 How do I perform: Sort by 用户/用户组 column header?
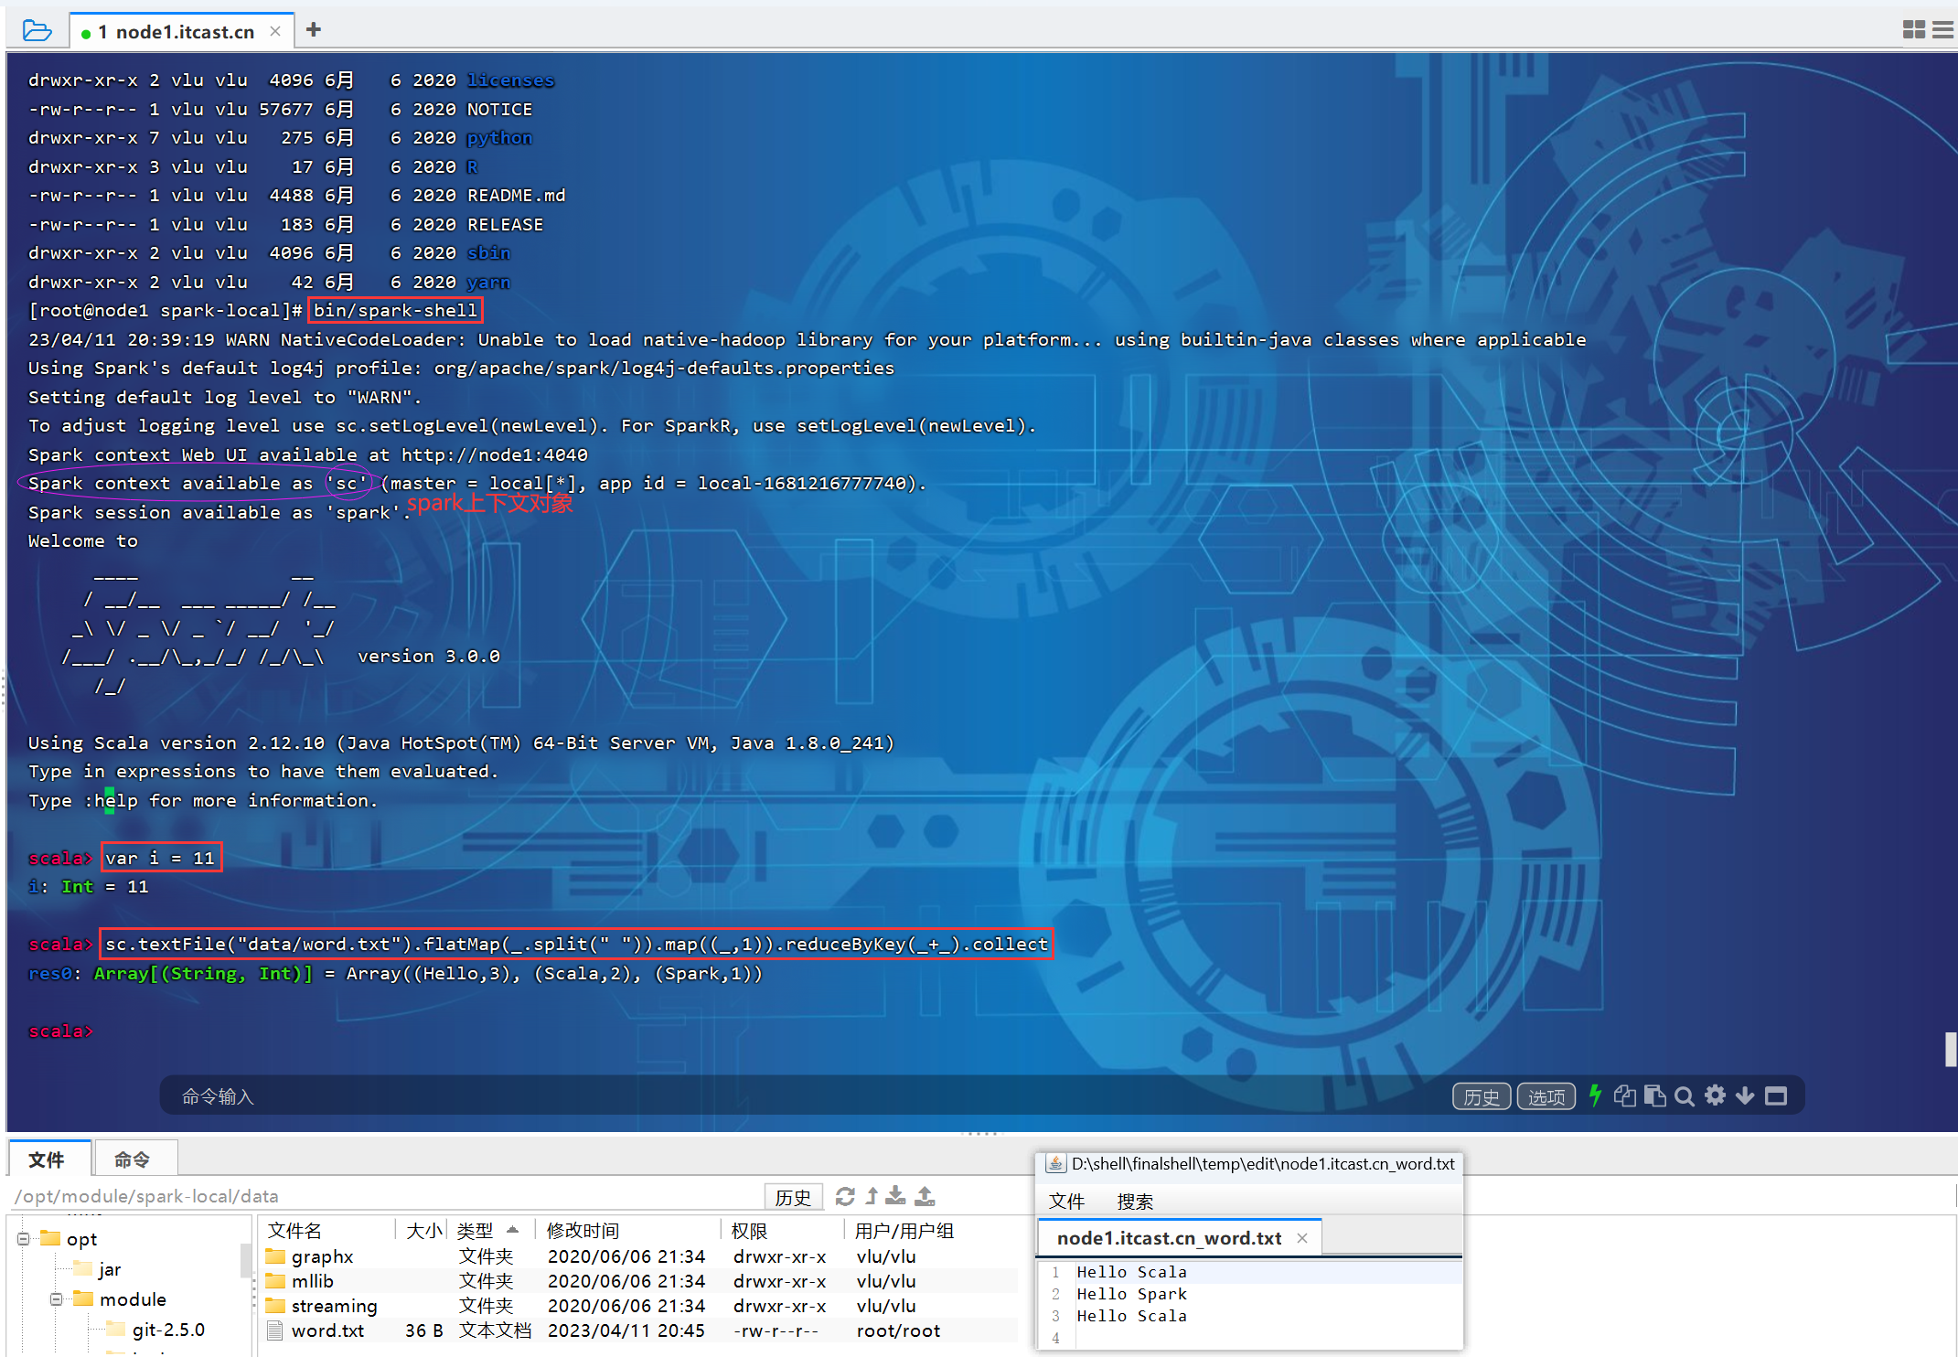(x=933, y=1230)
